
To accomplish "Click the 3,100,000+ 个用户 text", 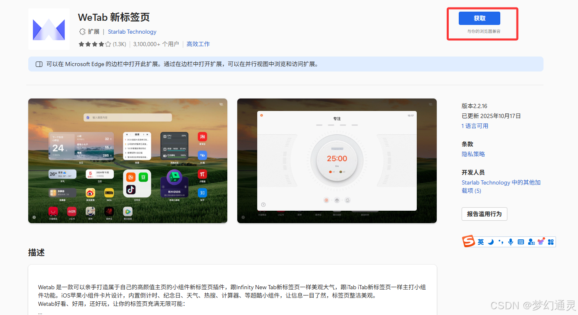I will coord(156,44).
